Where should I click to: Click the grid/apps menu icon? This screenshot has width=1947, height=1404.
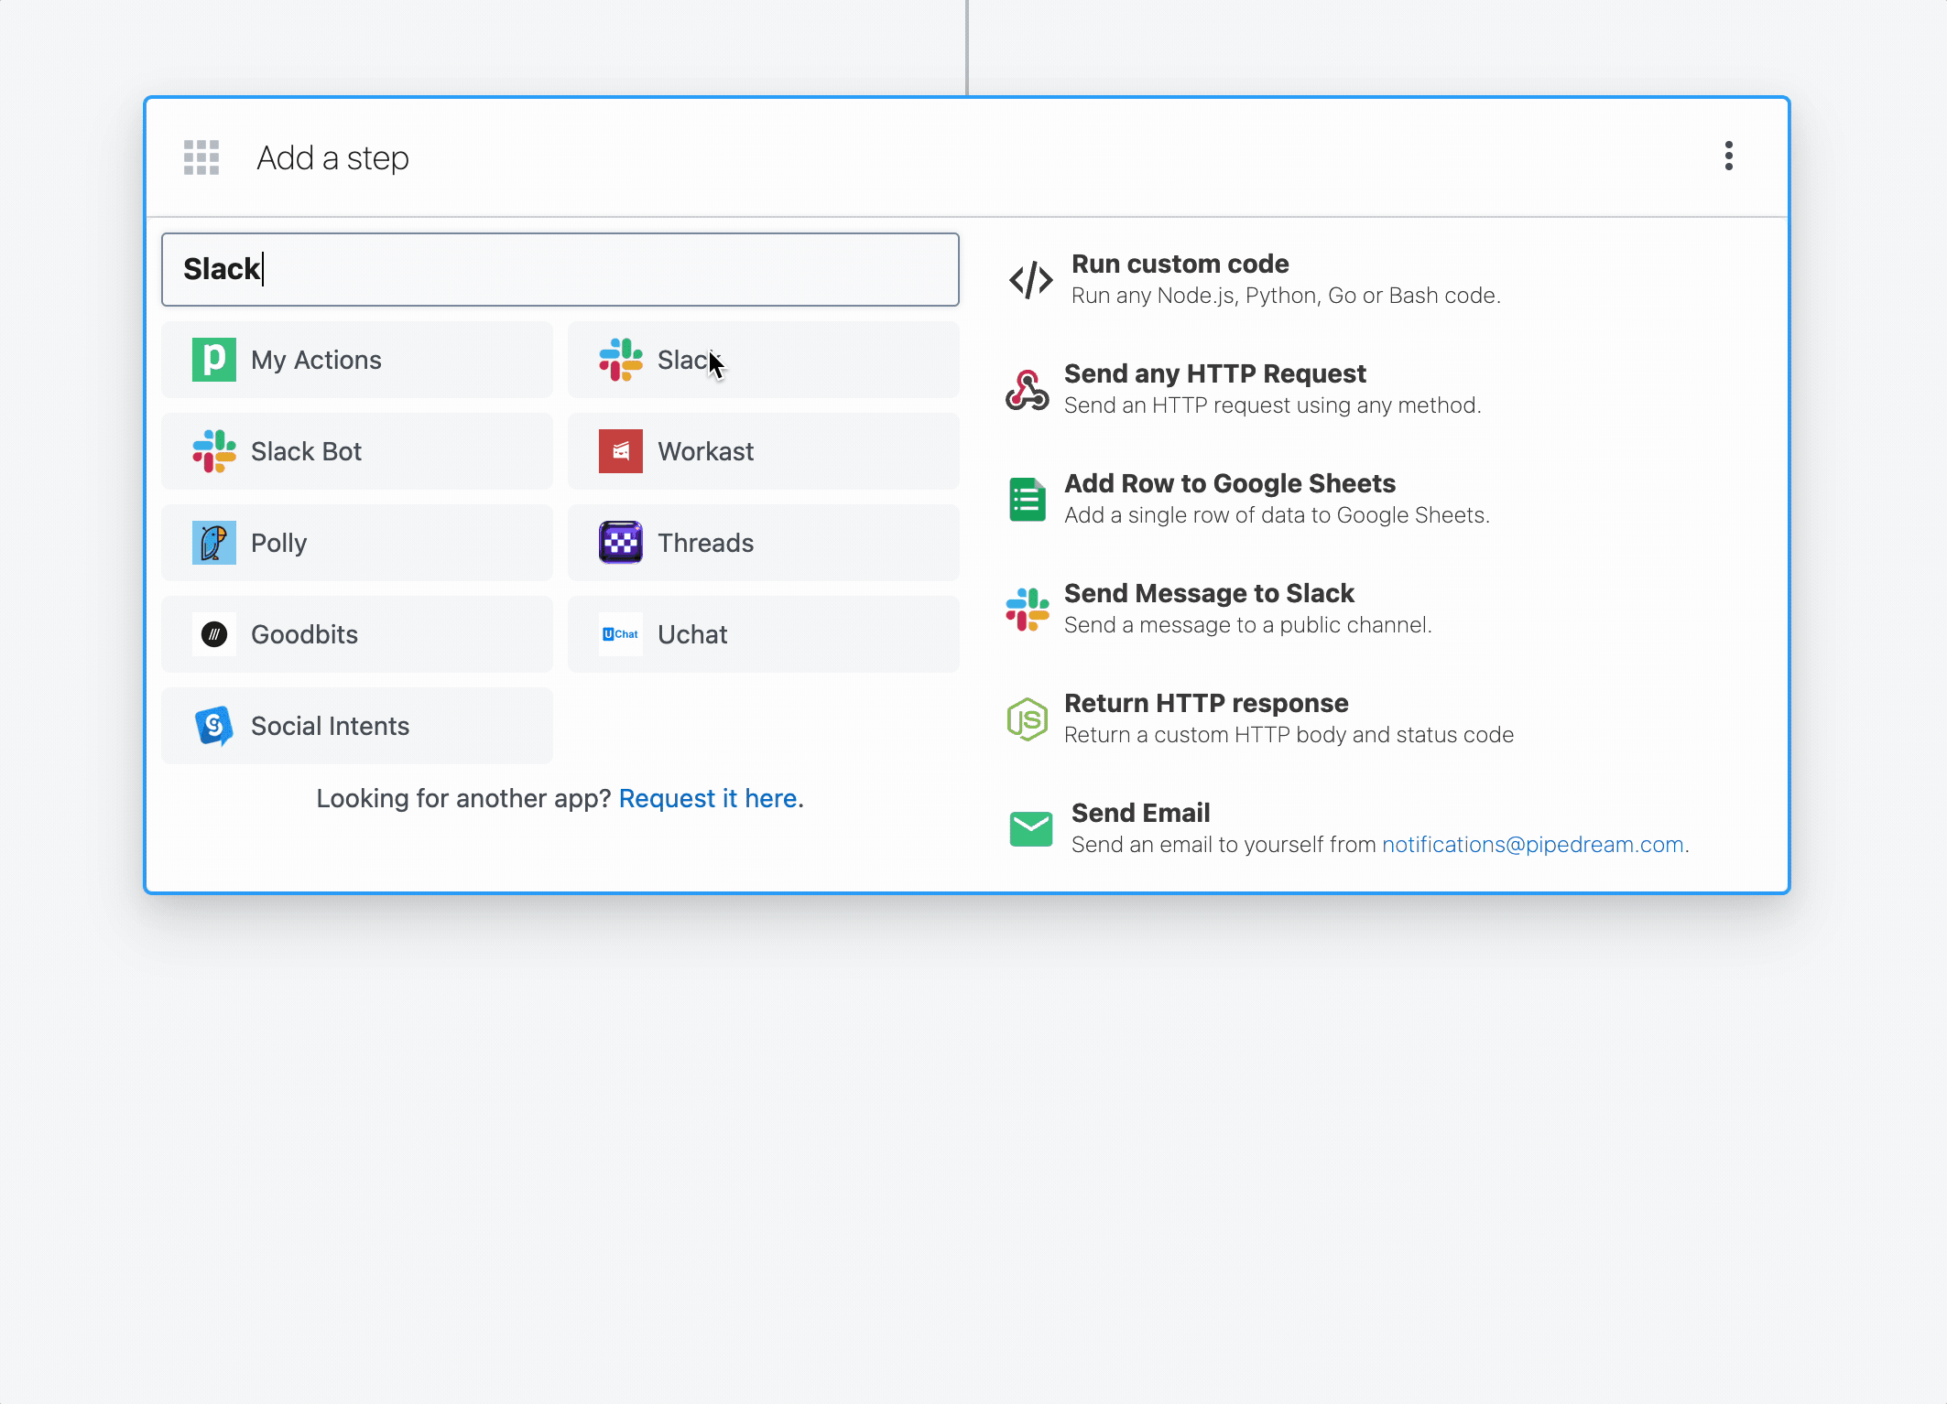(x=202, y=157)
